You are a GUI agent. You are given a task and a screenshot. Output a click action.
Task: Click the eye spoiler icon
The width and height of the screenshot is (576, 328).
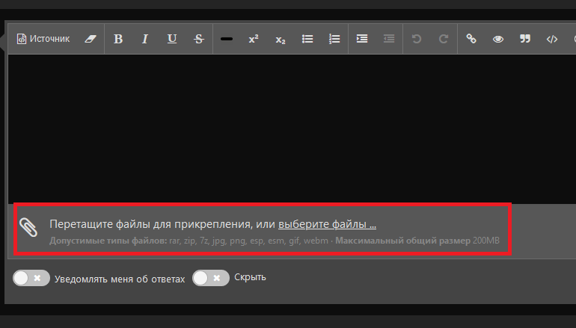(498, 39)
